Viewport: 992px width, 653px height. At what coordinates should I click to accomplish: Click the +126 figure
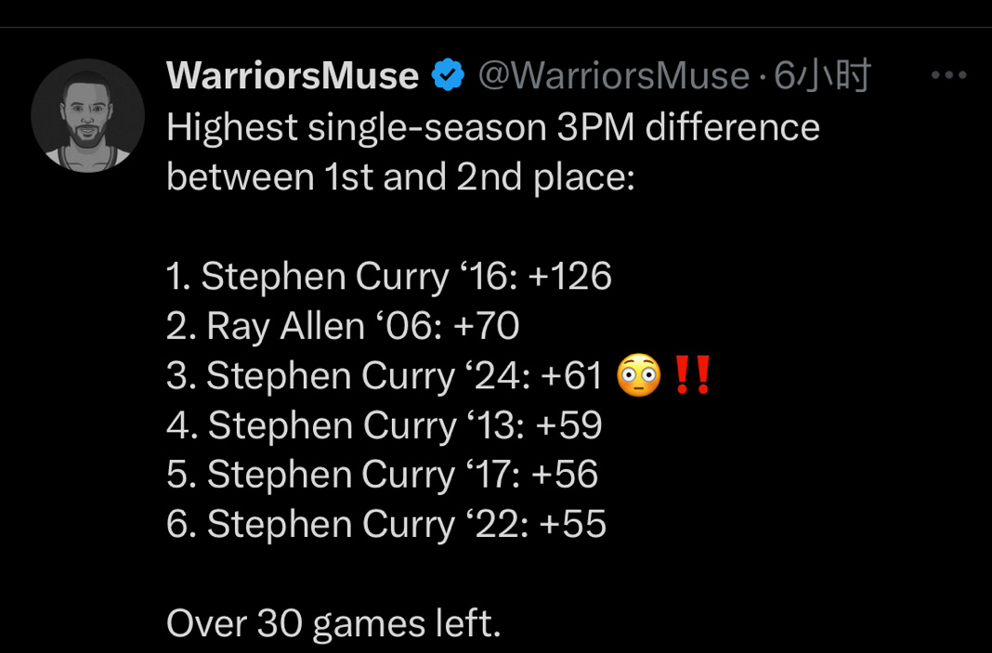pyautogui.click(x=569, y=277)
